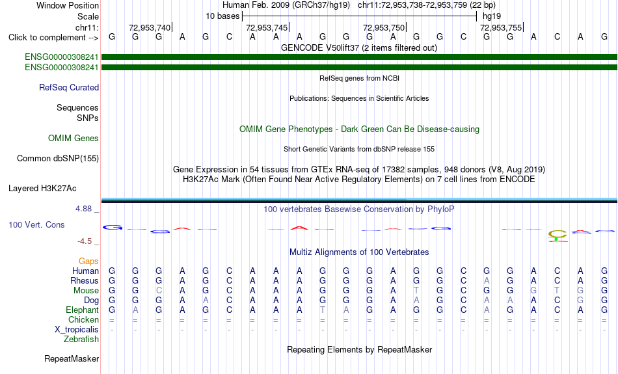Click the Layered H3K27Ac track label

[42, 189]
